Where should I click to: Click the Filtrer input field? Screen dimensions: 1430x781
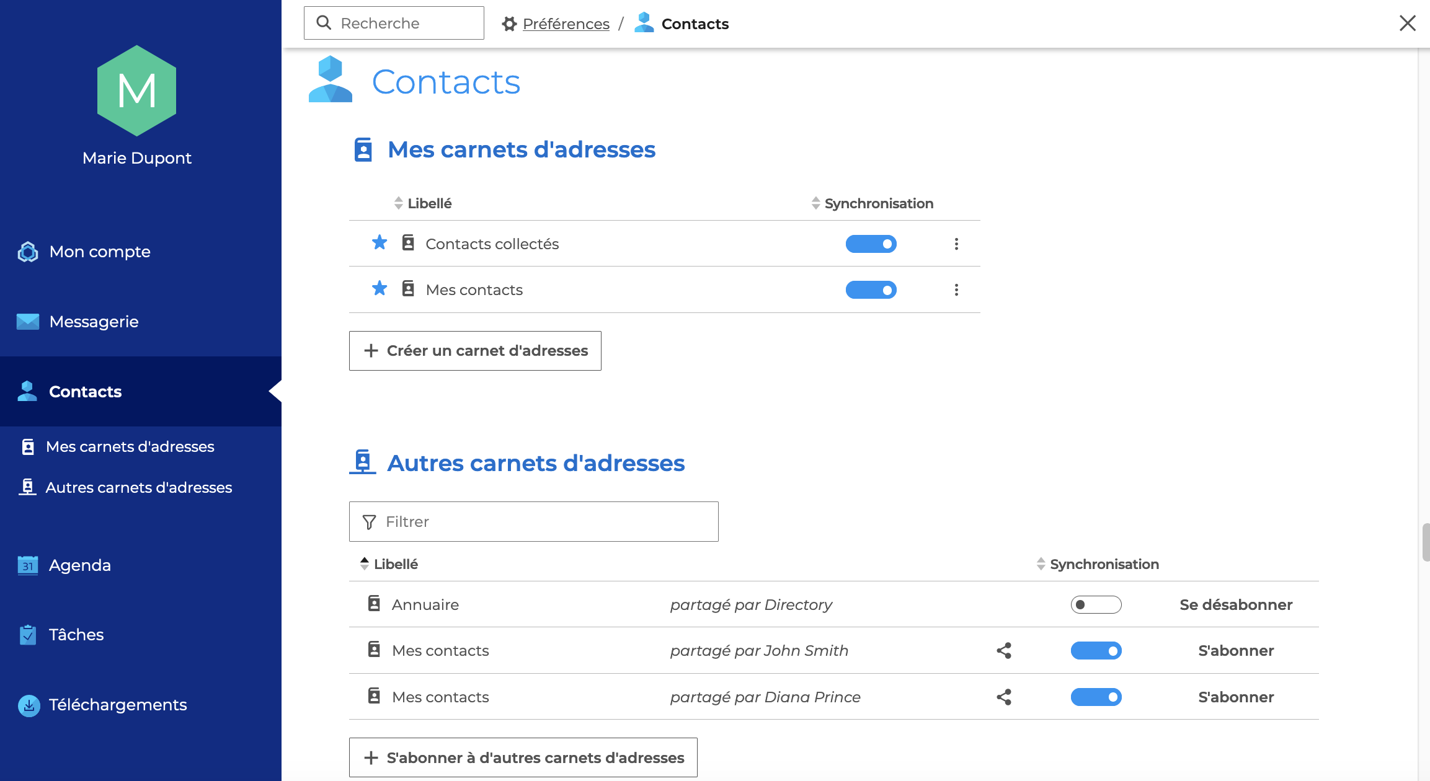coord(533,522)
